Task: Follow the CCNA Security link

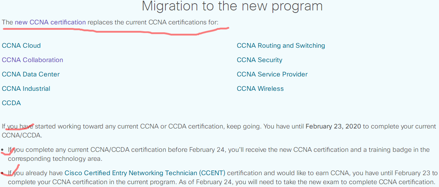Action: pyautogui.click(x=260, y=60)
